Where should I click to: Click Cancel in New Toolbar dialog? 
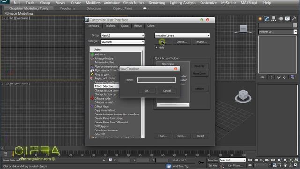(167, 91)
